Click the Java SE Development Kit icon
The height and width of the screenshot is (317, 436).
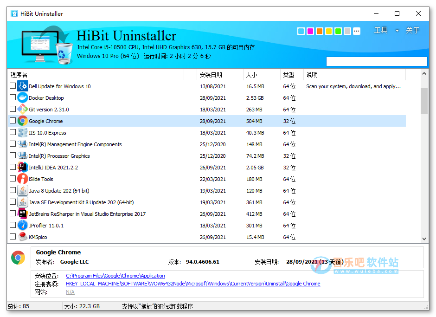23,202
